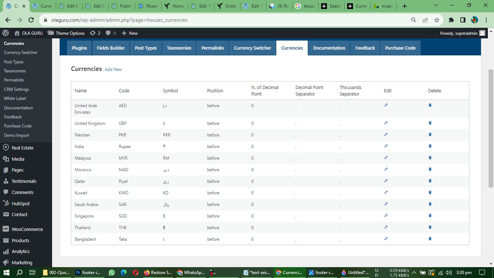Switch to the Feedback tab
This screenshot has width=494, height=278.
click(365, 48)
